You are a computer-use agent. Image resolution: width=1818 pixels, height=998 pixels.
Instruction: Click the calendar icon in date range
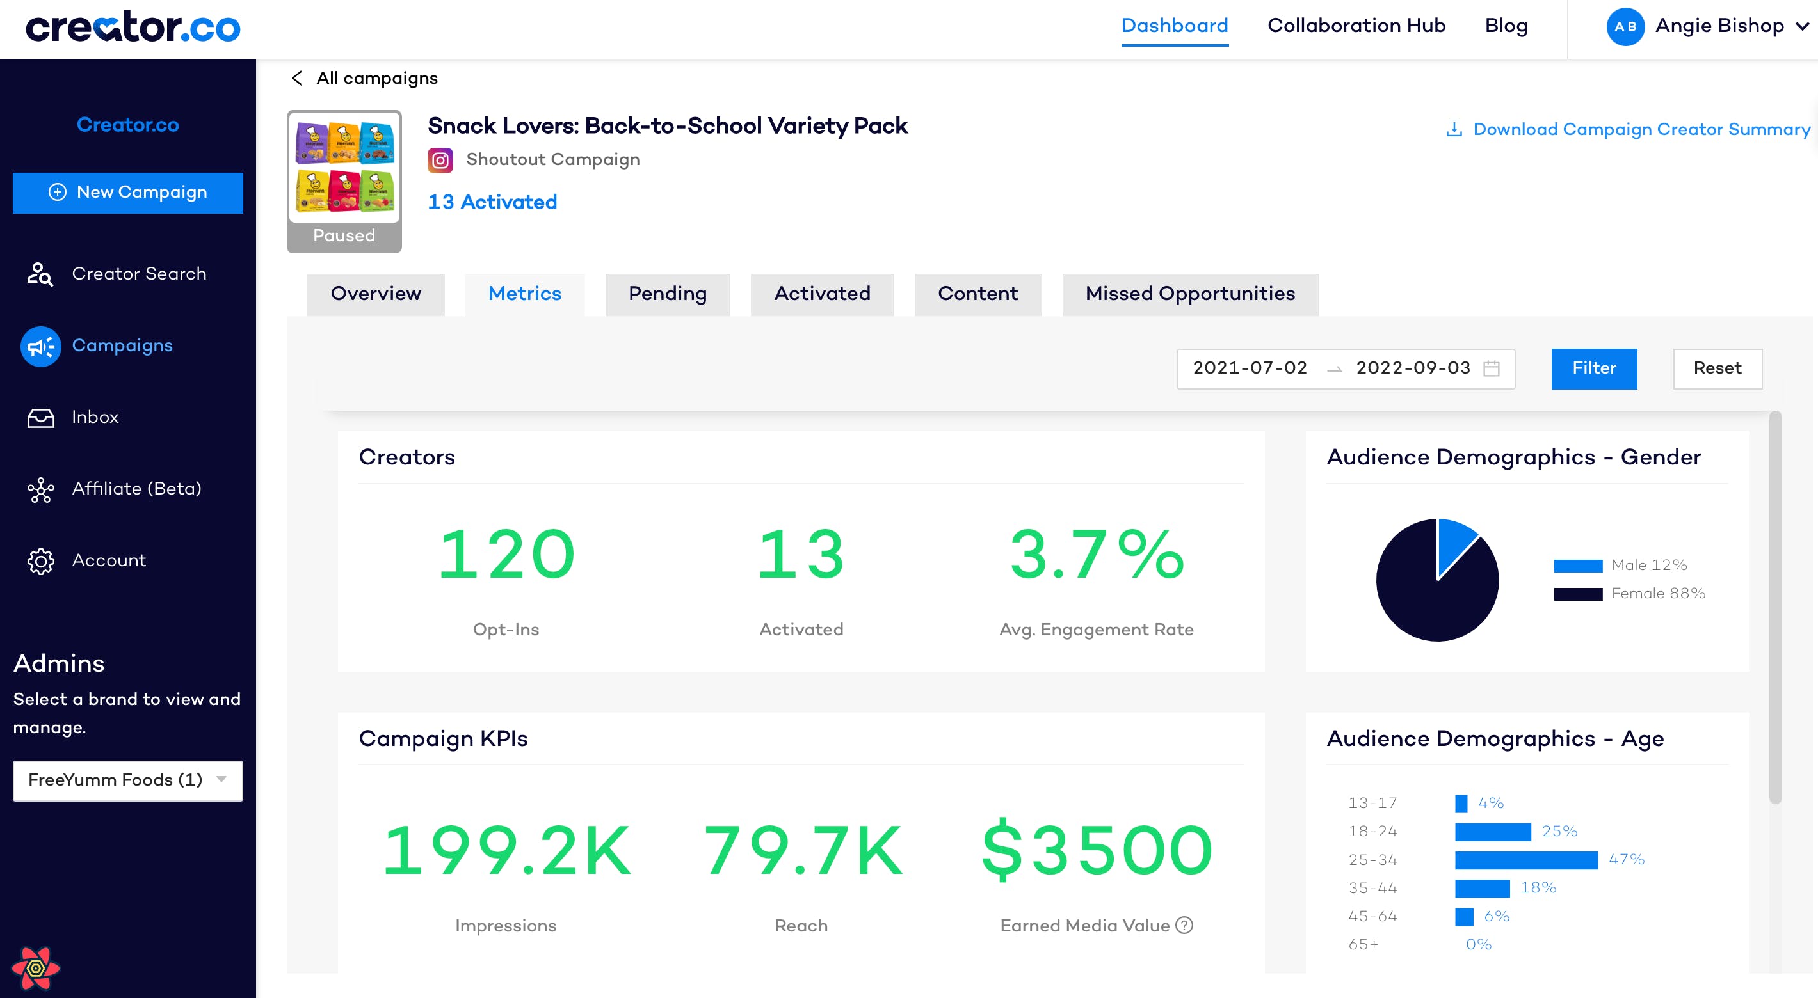pyautogui.click(x=1492, y=368)
